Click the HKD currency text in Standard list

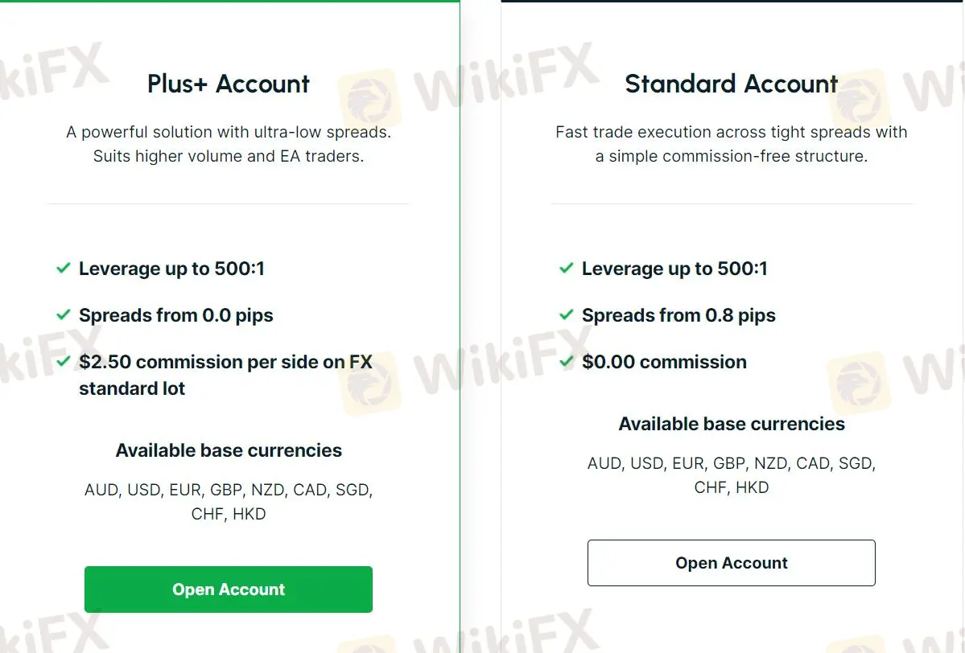752,487
